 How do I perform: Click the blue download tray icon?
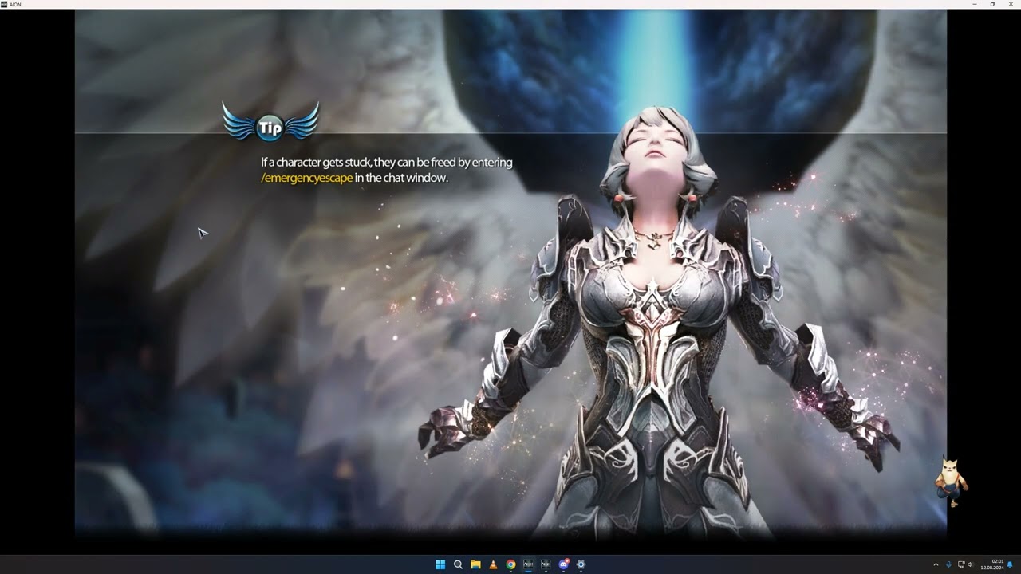948,564
